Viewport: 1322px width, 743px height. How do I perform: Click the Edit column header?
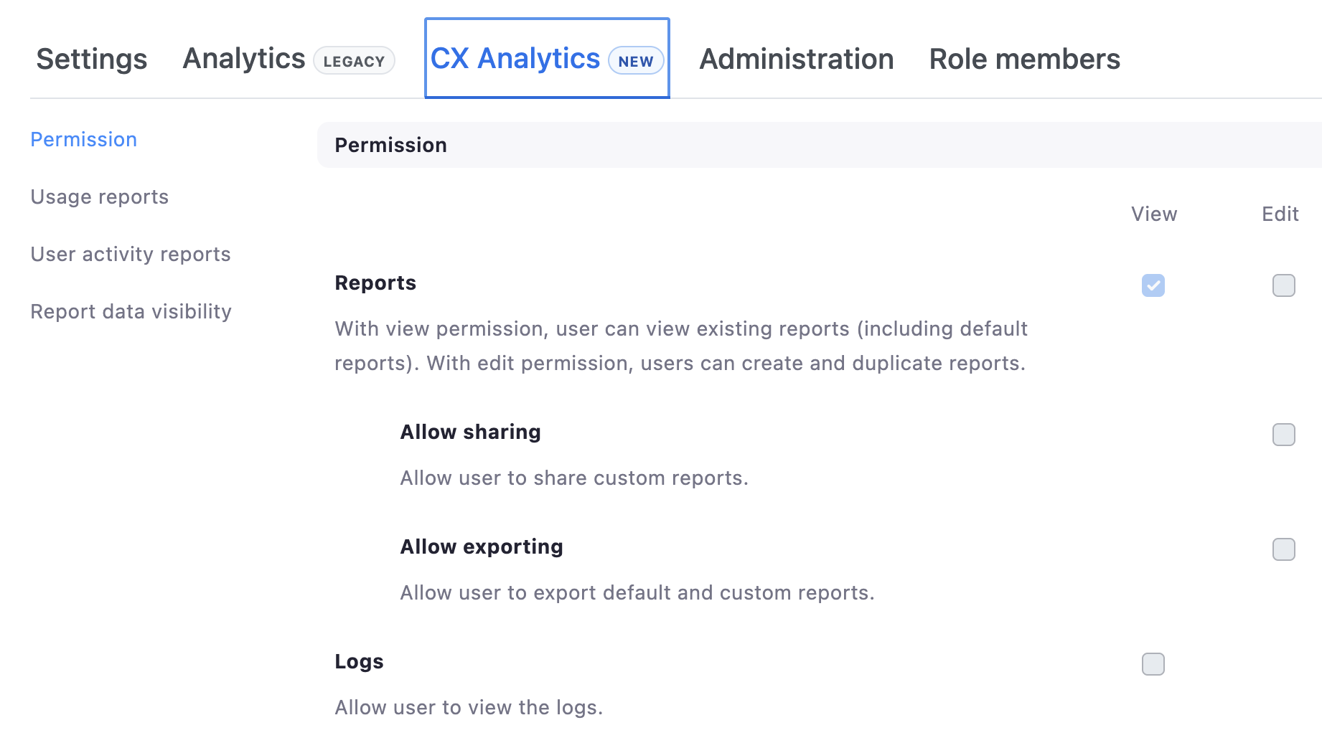point(1280,214)
